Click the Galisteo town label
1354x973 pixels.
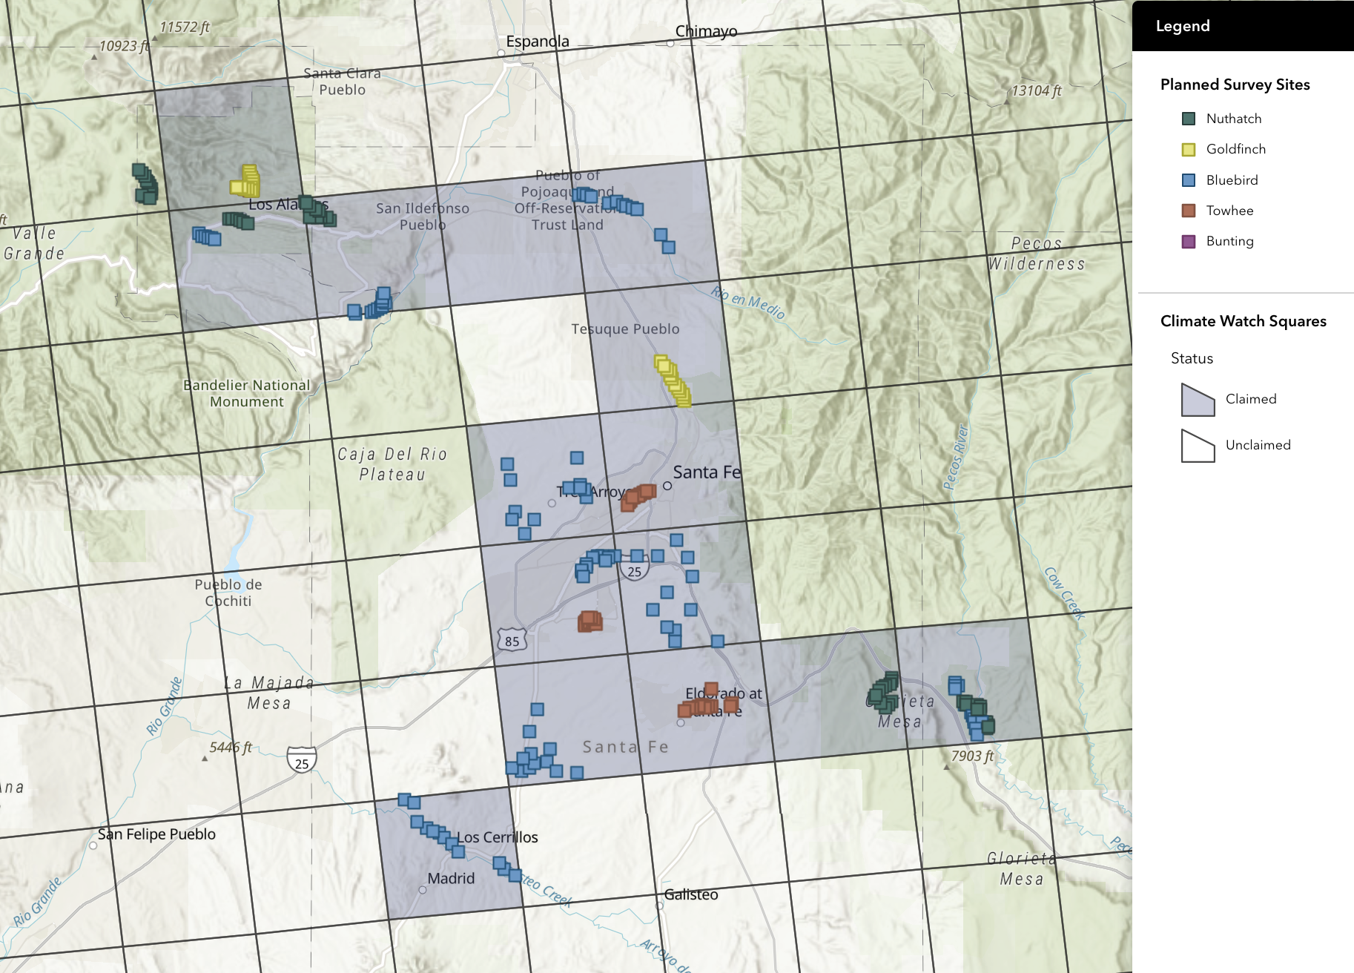691,894
